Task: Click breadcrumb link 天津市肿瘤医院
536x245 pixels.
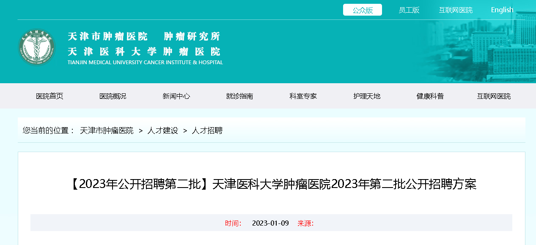Action: pos(107,131)
